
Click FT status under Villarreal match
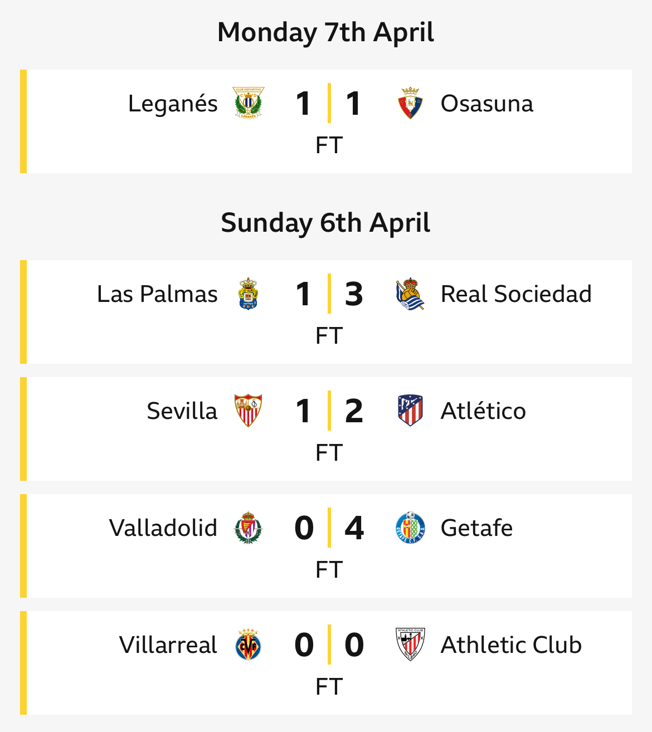point(329,687)
